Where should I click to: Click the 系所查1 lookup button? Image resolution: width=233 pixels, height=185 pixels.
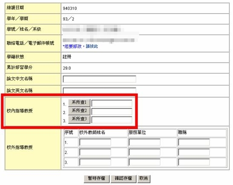click(79, 103)
